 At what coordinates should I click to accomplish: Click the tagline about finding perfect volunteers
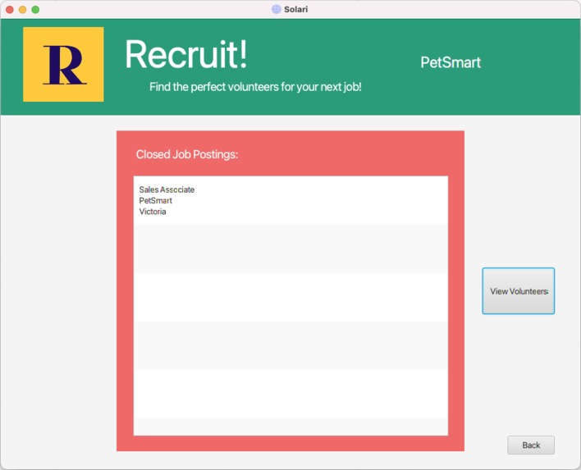pyautogui.click(x=255, y=87)
